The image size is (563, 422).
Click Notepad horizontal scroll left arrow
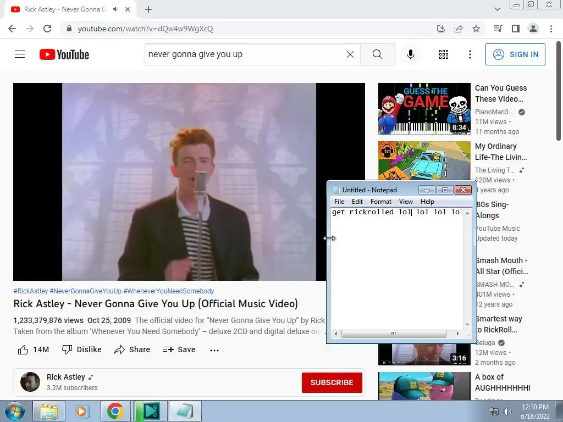pyautogui.click(x=336, y=334)
